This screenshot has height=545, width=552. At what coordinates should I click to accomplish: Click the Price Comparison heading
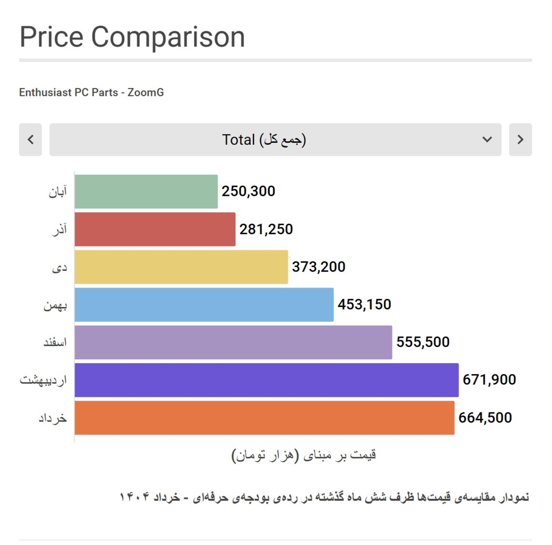[x=132, y=37]
